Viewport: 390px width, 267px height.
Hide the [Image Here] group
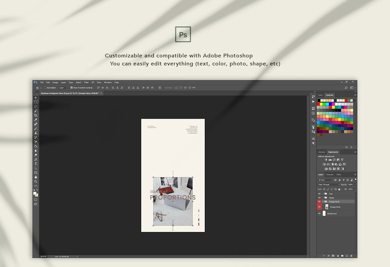pos(319,202)
